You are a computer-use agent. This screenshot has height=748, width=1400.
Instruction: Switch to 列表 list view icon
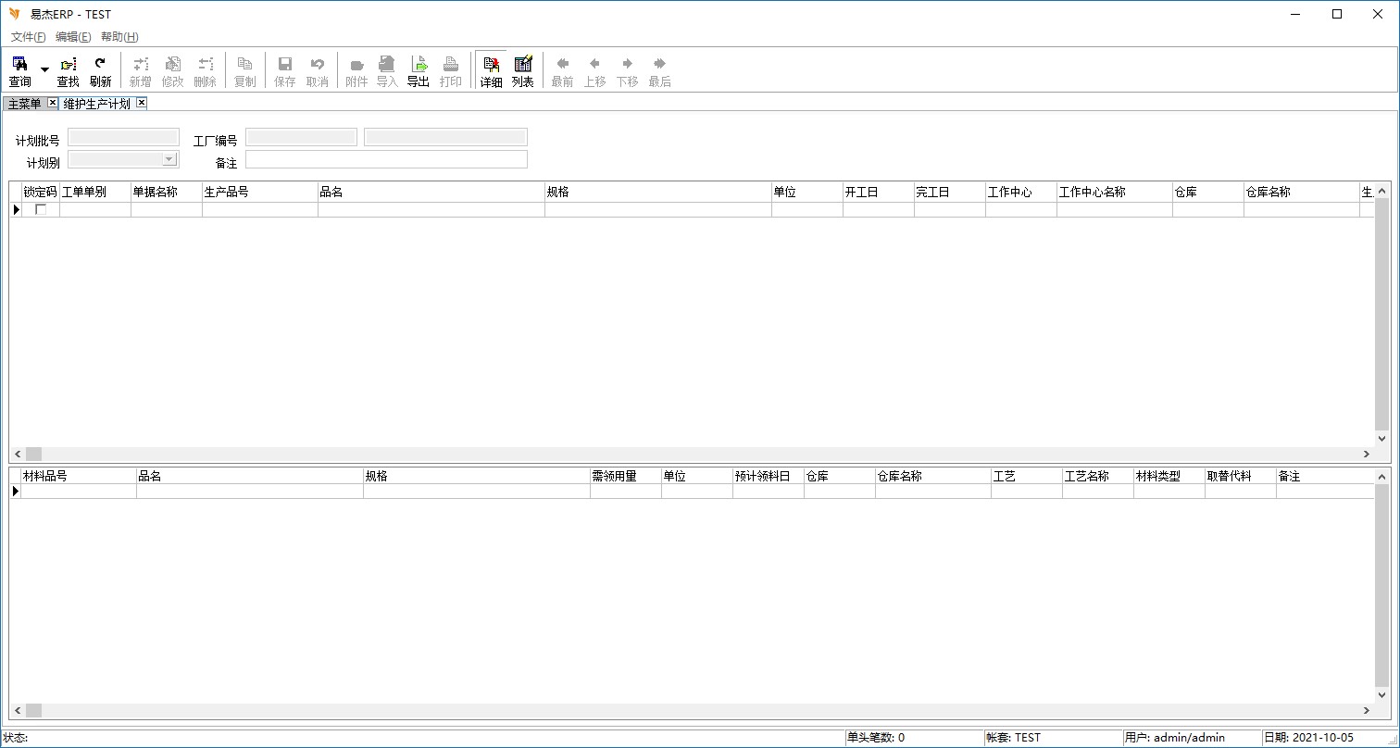523,70
